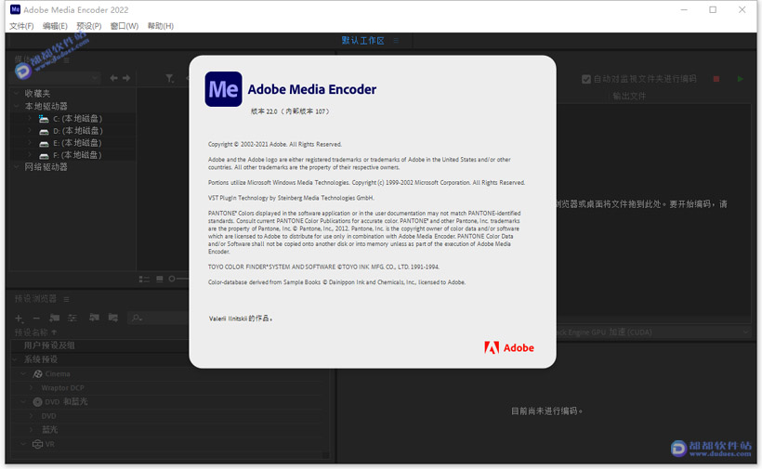Viewport: 762px width, 469px height.
Task: Switch the media browser to thumbnail view
Action: coord(160,280)
